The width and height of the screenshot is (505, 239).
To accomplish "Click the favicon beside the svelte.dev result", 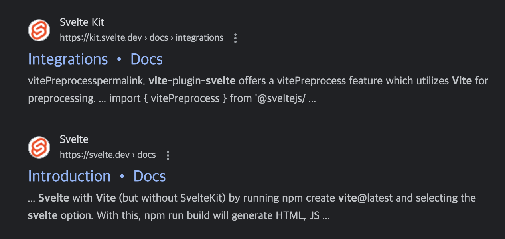I will point(39,147).
